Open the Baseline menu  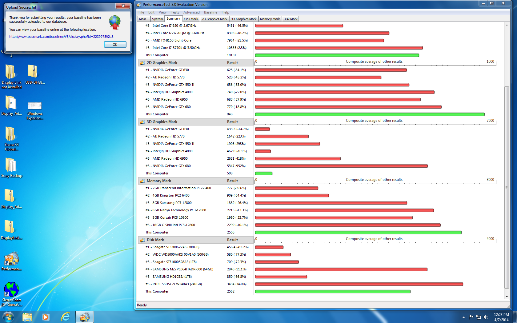point(210,12)
